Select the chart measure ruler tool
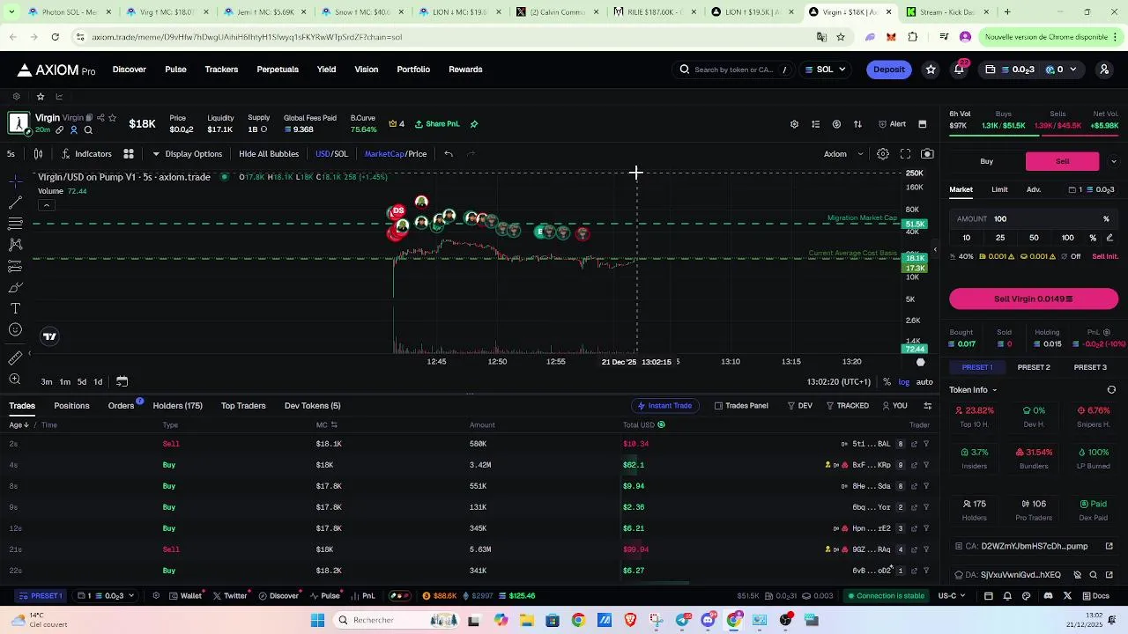This screenshot has height=634, width=1128. 15,358
